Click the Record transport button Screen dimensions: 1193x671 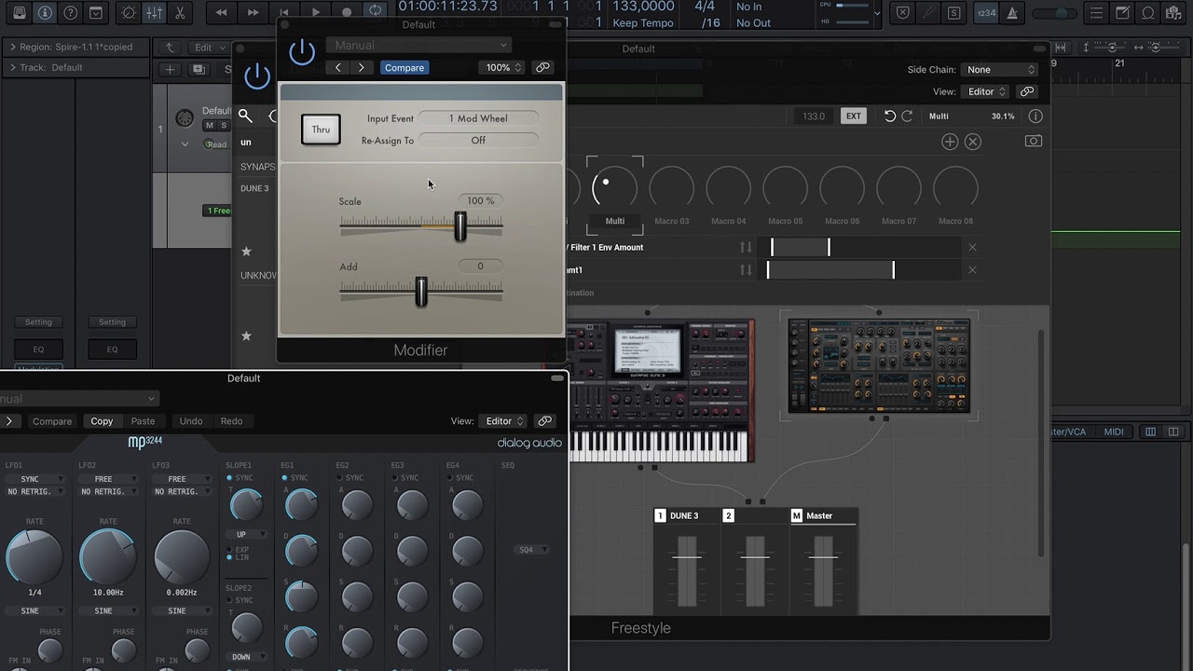click(x=347, y=12)
